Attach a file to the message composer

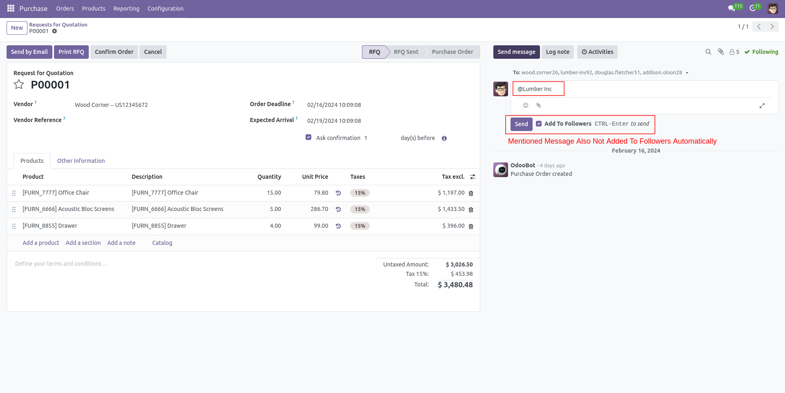[x=538, y=105]
